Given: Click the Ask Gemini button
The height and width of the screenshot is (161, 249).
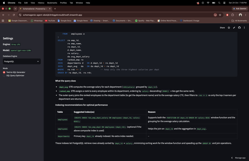Looking at the screenshot, I should 240,9.
